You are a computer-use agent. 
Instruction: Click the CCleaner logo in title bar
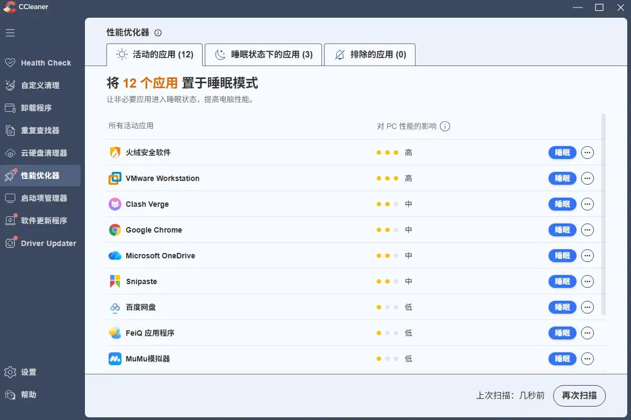[x=9, y=7]
